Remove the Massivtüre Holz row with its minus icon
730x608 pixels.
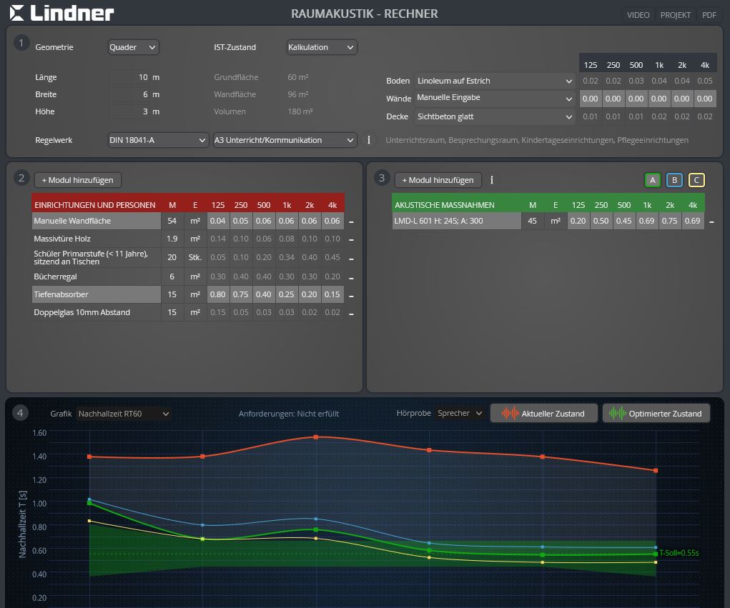[351, 239]
